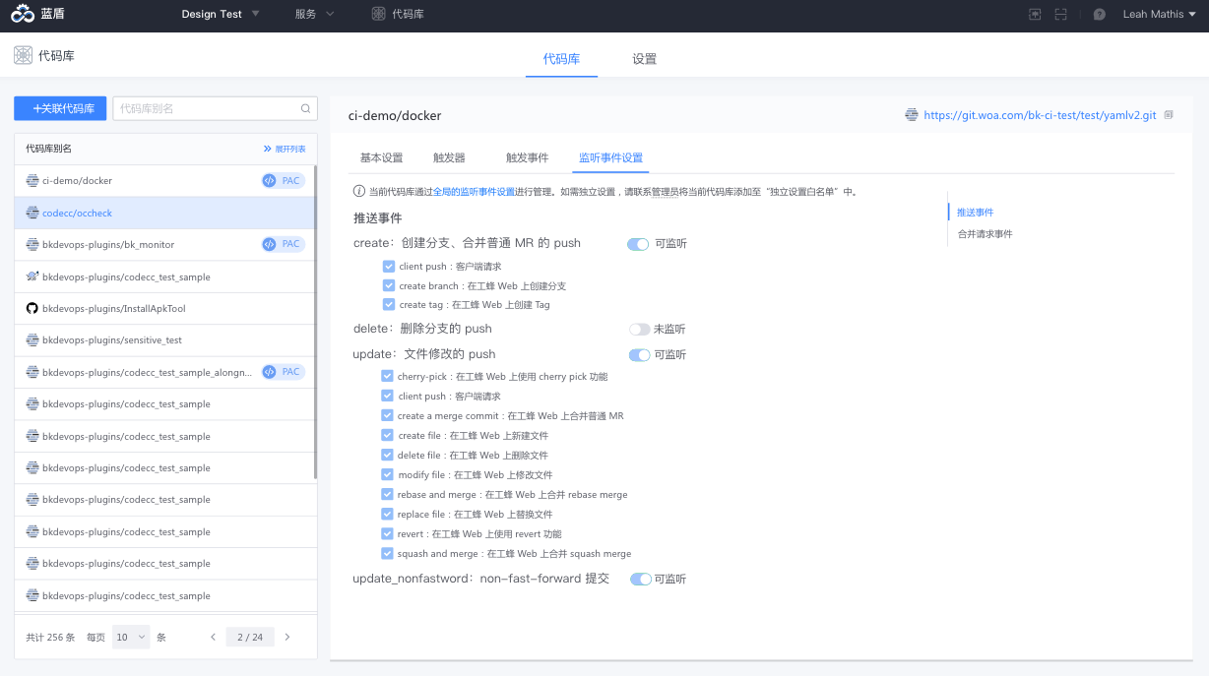Image resolution: width=1209 pixels, height=676 pixels.
Task: Click the 代码库 grid icon in page header
Action: (23, 56)
